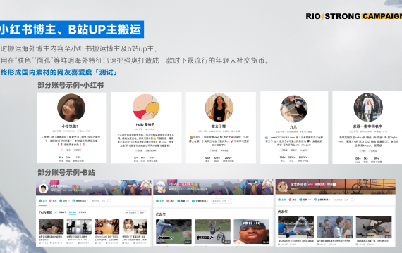The height and width of the screenshot is (253, 402).
Task: Click the 九儿 profile avatar
Action: 294,109
